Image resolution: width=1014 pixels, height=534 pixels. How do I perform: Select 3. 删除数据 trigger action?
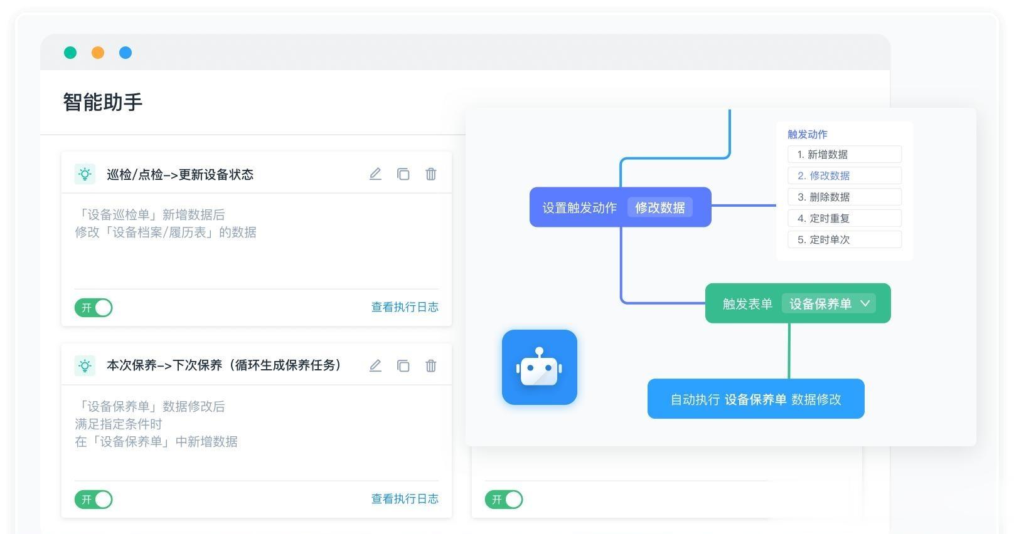[x=845, y=197]
